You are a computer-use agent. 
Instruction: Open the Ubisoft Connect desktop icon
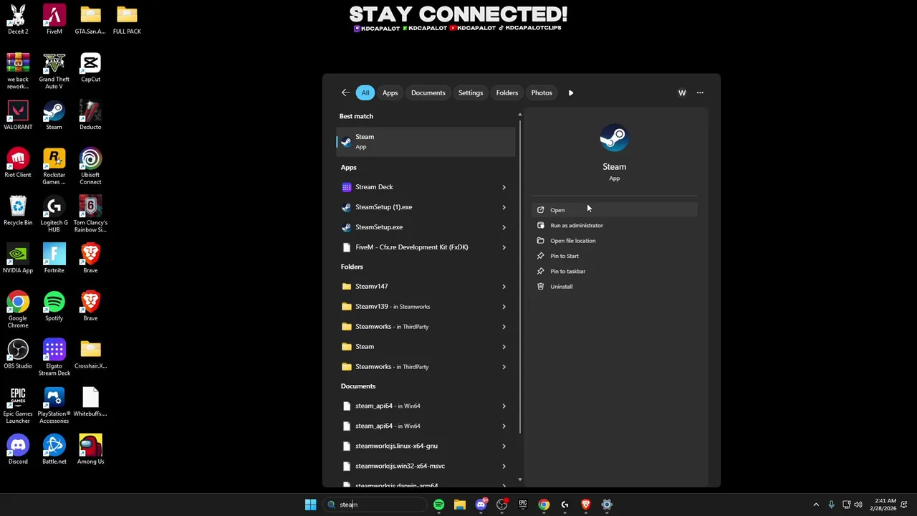(x=90, y=167)
